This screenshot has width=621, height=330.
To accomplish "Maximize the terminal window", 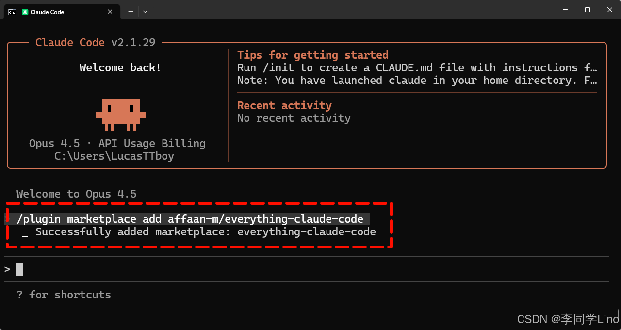I will coord(588,10).
